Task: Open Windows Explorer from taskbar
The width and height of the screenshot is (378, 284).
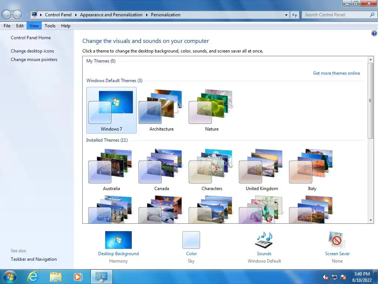Action: coord(56,277)
